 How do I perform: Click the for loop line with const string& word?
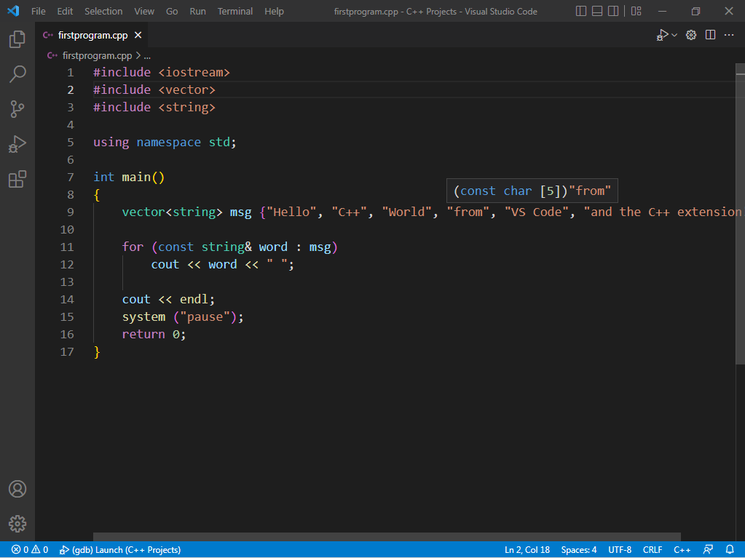[x=230, y=247]
